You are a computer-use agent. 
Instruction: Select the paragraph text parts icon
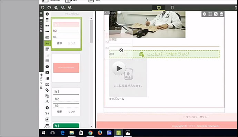(x=47, y=49)
